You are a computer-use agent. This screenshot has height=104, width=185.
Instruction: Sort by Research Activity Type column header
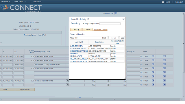click(x=117, y=42)
